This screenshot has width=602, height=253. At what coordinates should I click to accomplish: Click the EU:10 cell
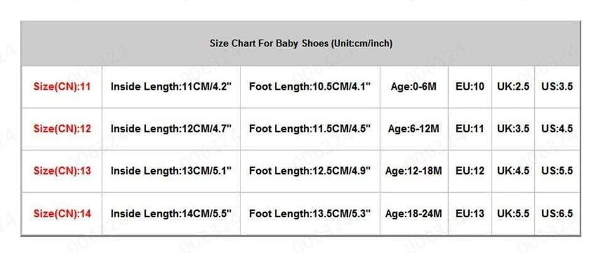[470, 87]
